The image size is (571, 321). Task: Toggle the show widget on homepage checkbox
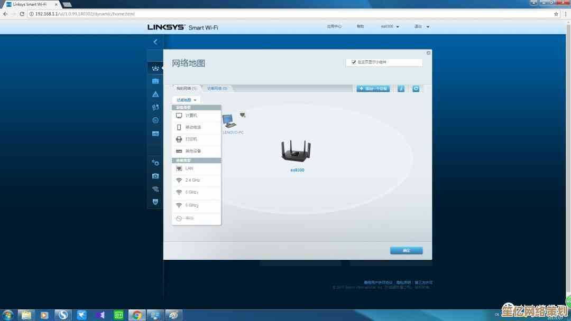(x=354, y=62)
